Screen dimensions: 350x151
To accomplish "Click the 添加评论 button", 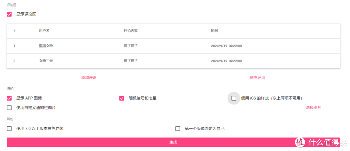I will pos(89,77).
